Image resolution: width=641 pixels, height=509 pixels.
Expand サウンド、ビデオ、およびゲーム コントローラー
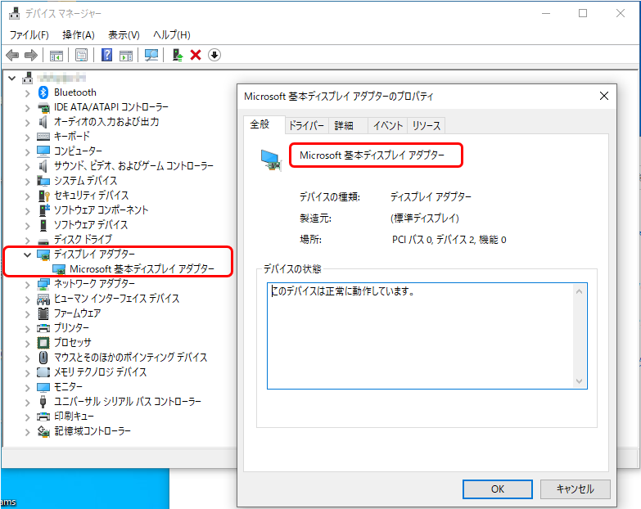(x=27, y=167)
